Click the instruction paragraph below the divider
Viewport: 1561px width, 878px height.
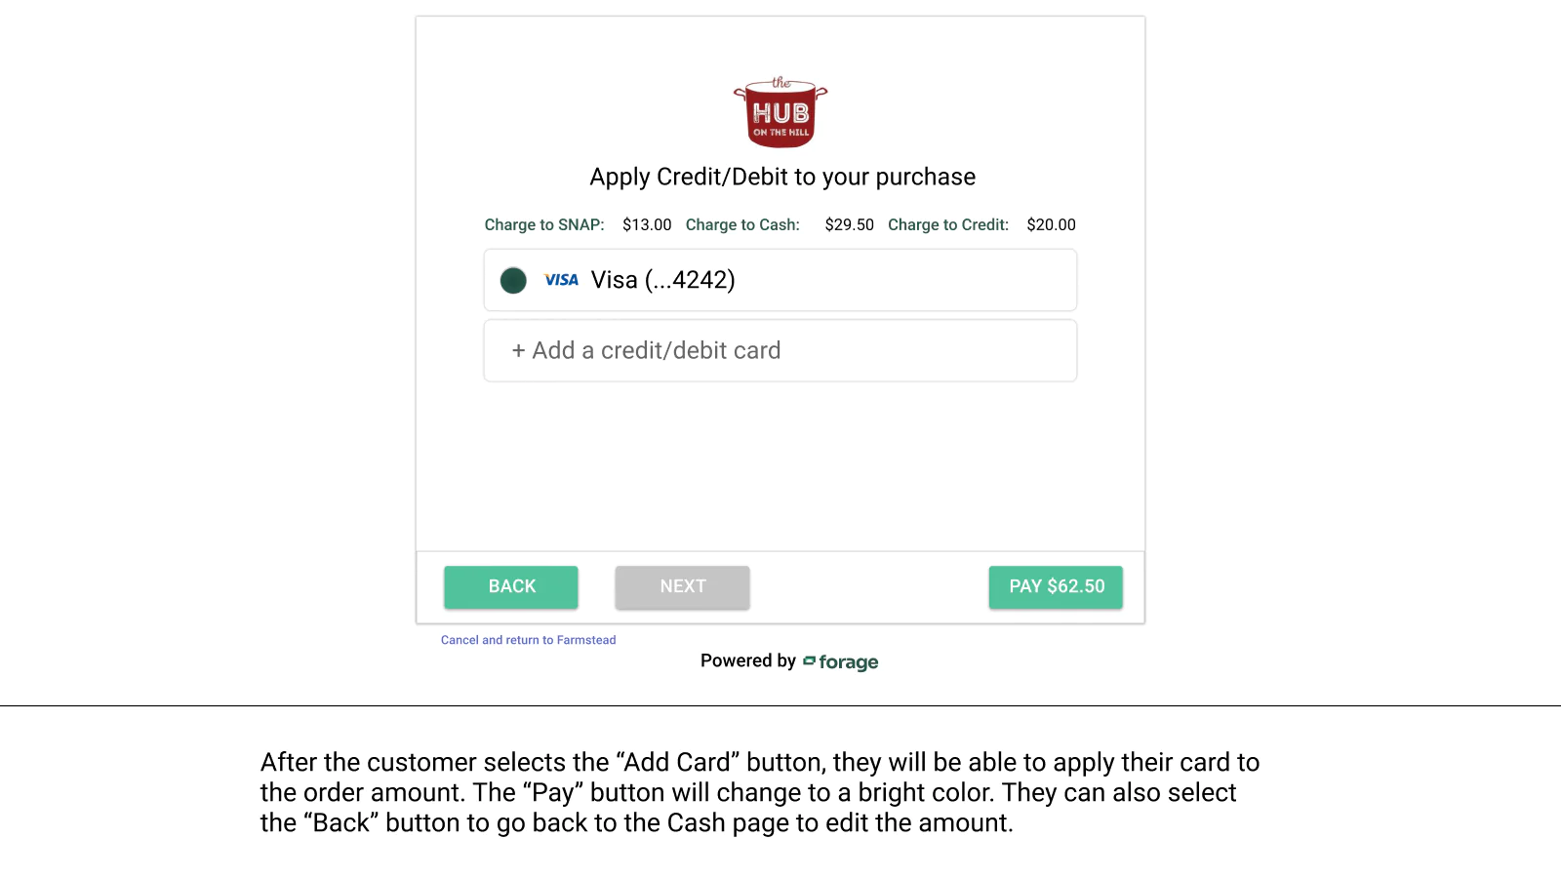click(760, 792)
